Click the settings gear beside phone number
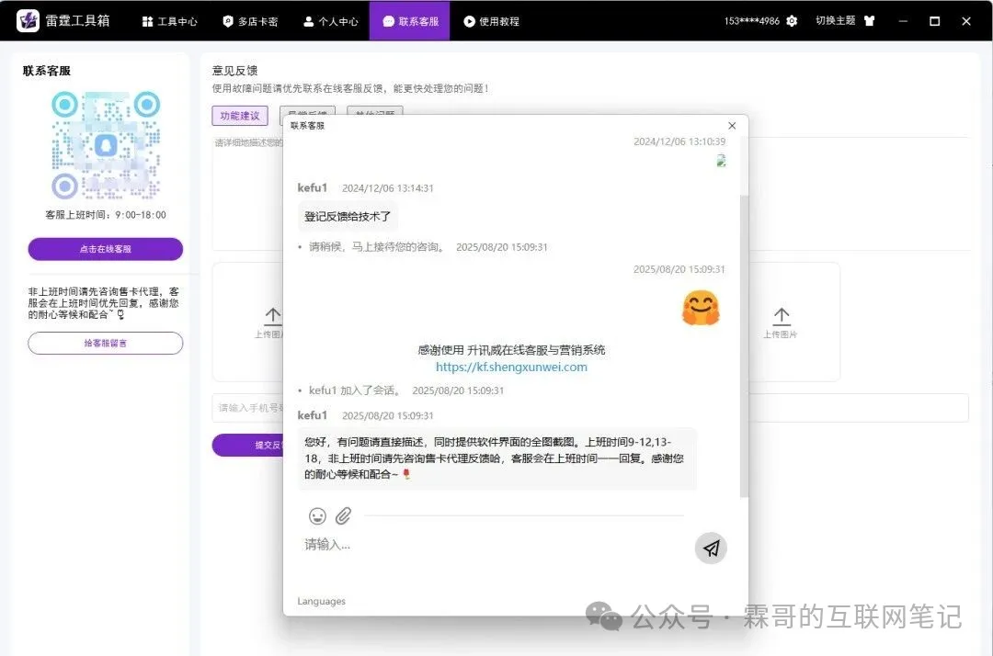 (x=792, y=21)
